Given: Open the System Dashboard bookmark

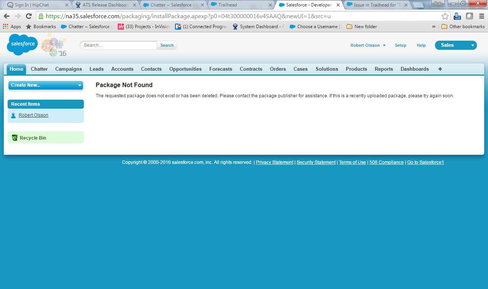Looking at the screenshot, I should (x=258, y=27).
